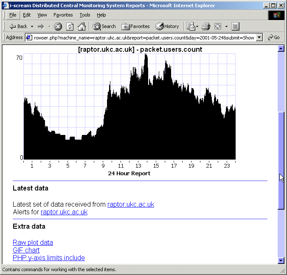Image resolution: width=287 pixels, height=275 pixels.
Task: Open the Tools menu
Action: pyautogui.click(x=85, y=15)
